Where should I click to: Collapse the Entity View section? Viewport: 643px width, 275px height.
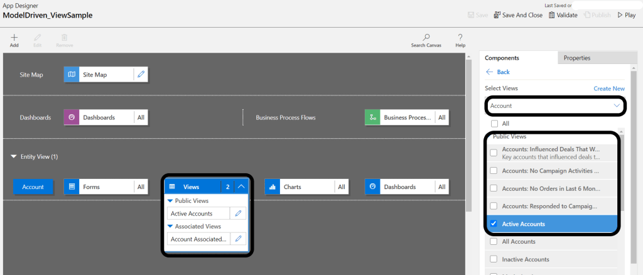[14, 156]
